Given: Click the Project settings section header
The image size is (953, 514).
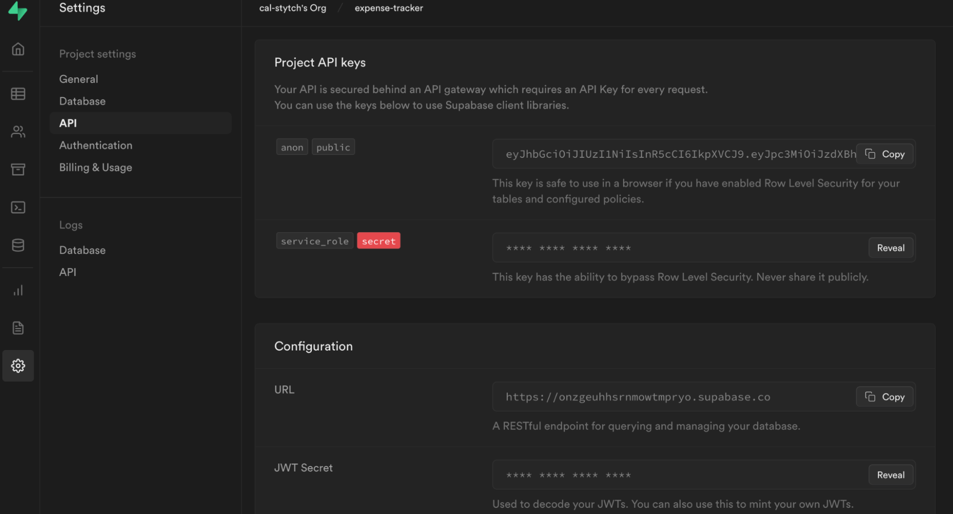Looking at the screenshot, I should 98,54.
